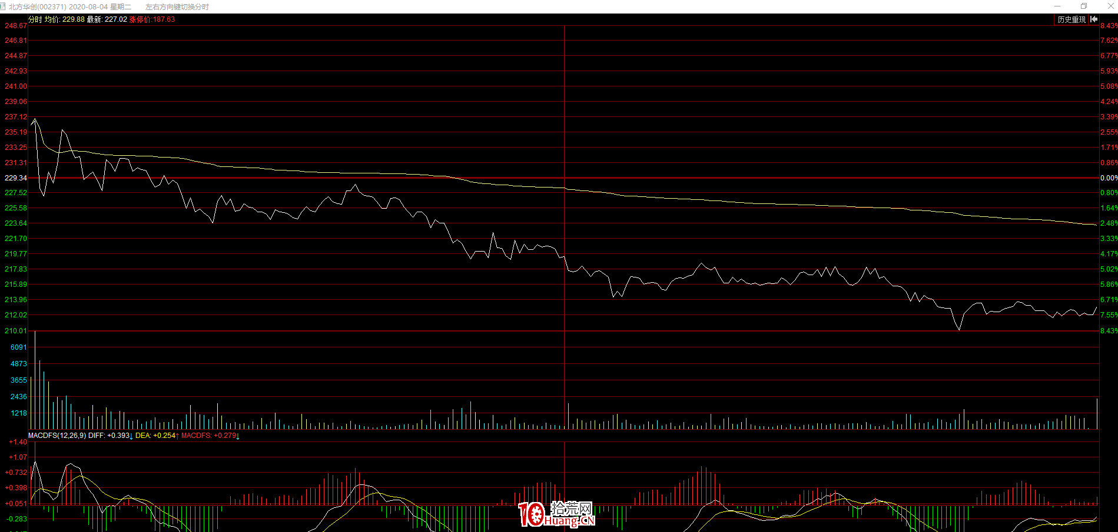Screen dimensions: 1118x532
Task: Click the 5.08% percent axis label
Action: tap(1109, 86)
